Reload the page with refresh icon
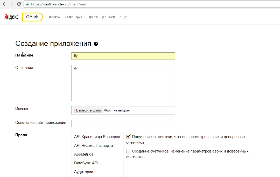The height and width of the screenshot is (177, 280). tap(19, 4)
